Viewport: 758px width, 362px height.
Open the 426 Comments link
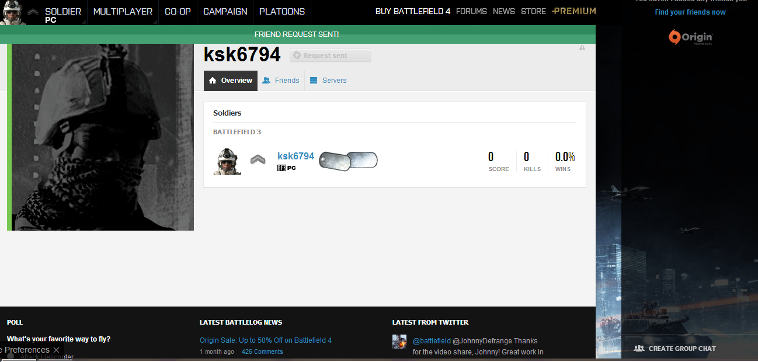pos(262,351)
